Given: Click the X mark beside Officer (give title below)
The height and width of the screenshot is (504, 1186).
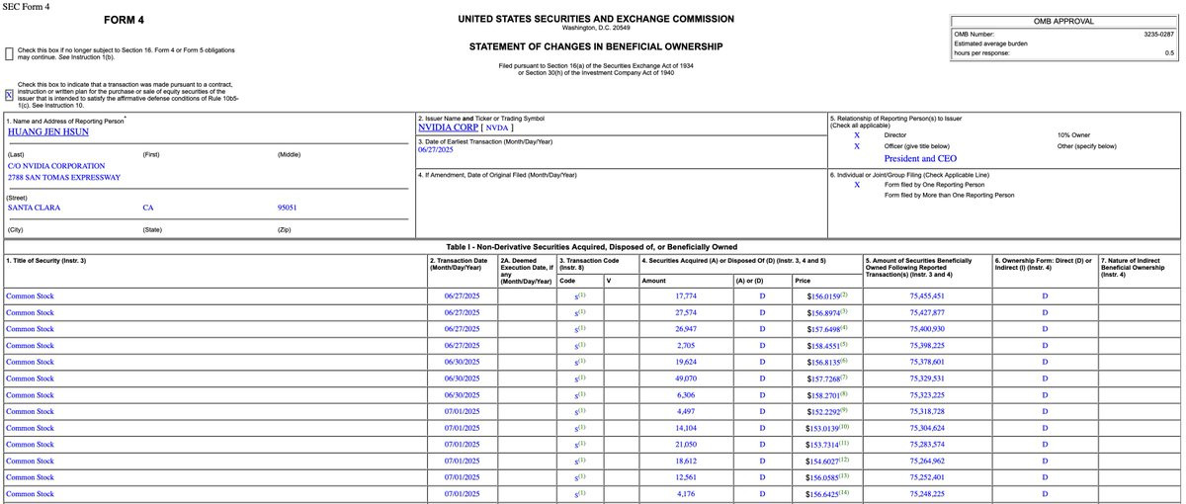Looking at the screenshot, I should (857, 146).
